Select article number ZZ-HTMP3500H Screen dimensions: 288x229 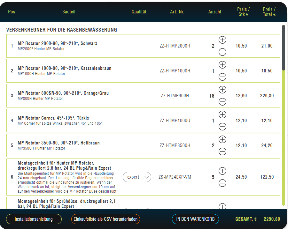tap(175, 146)
